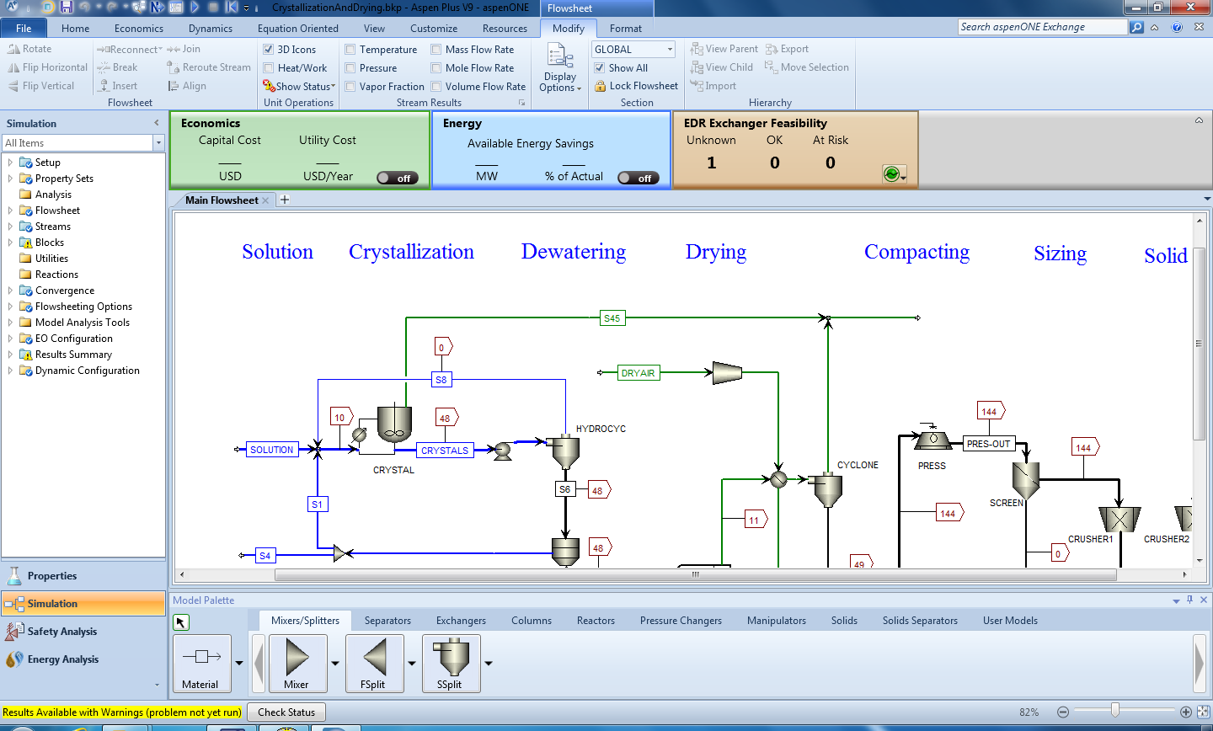
Task: Toggle the Show All checkbox
Action: [600, 68]
